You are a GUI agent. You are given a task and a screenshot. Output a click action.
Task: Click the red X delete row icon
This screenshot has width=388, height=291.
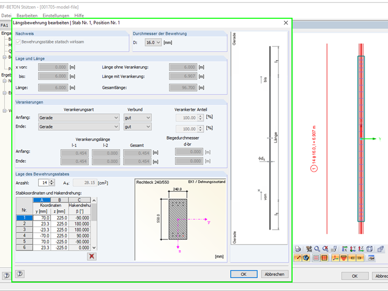pyautogui.click(x=91, y=256)
